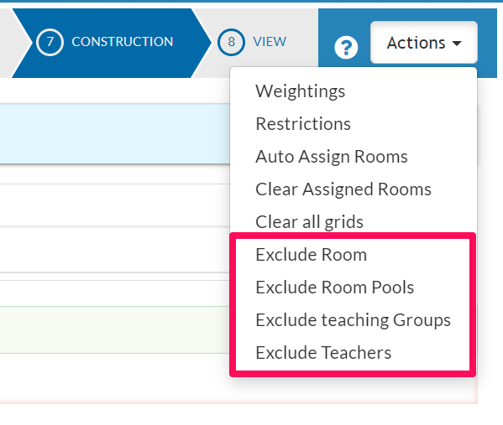Click the step 7 circle icon
The width and height of the screenshot is (503, 425).
point(50,42)
